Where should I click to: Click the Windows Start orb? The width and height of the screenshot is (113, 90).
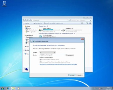pos(3,88)
